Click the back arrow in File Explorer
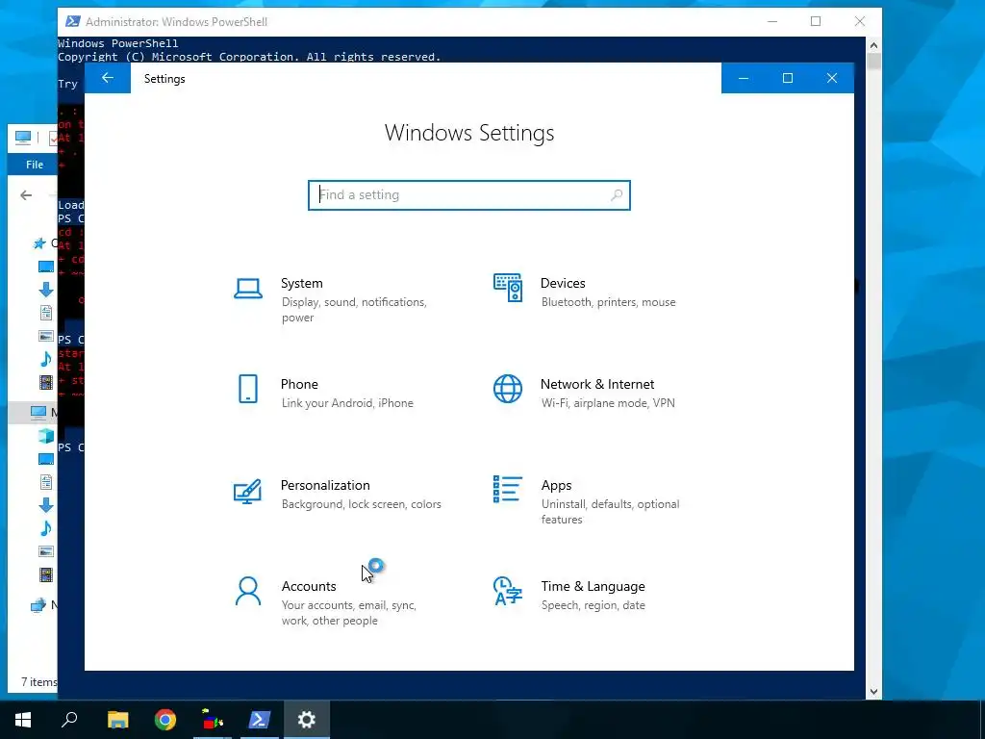This screenshot has width=985, height=739. click(26, 195)
